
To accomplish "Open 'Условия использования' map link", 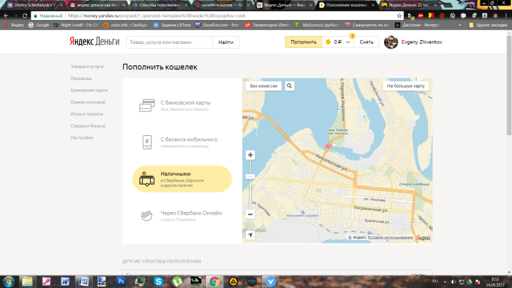I will click(x=390, y=237).
